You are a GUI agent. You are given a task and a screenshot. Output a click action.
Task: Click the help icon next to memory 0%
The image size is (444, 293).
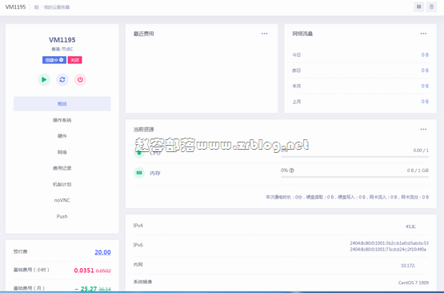(292, 171)
